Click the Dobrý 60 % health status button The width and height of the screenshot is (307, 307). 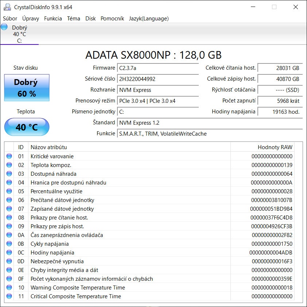27,88
